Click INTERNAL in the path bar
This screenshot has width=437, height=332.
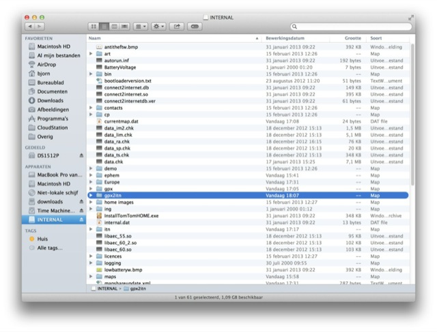104,288
